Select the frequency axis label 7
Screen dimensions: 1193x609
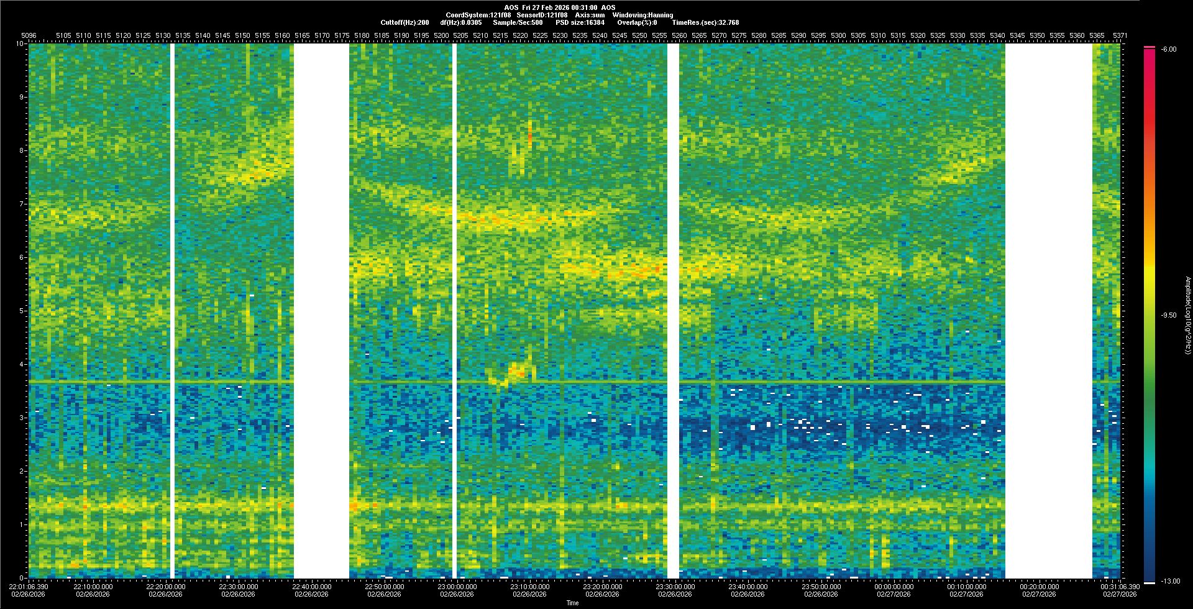pos(22,204)
